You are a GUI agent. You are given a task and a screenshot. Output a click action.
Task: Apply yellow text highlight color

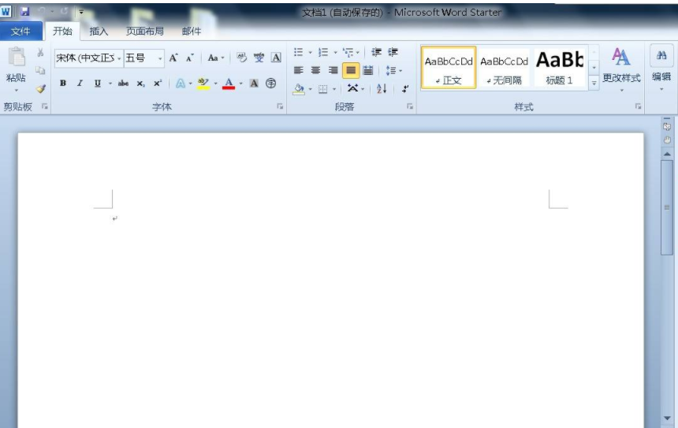pyautogui.click(x=203, y=84)
